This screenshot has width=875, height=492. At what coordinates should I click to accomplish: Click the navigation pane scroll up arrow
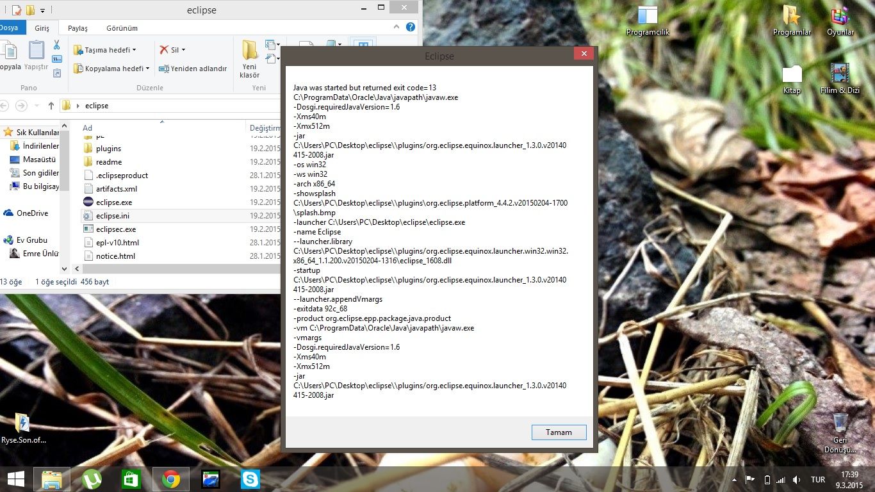(64, 126)
